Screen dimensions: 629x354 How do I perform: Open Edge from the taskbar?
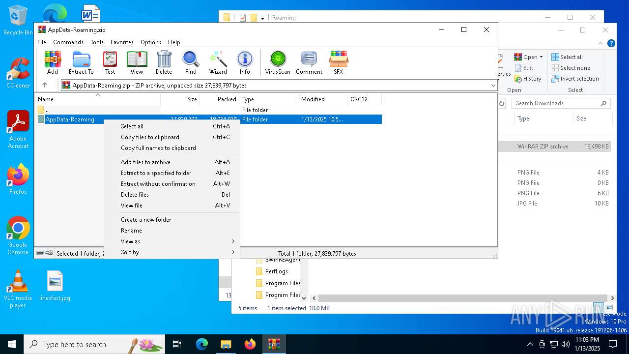point(202,344)
